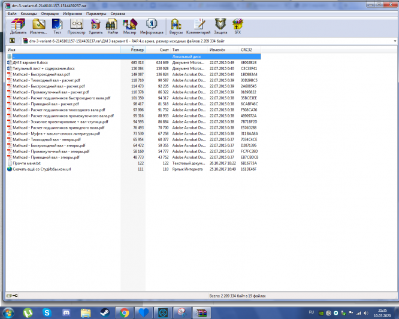Open Skype from the taskbar

click(x=47, y=312)
